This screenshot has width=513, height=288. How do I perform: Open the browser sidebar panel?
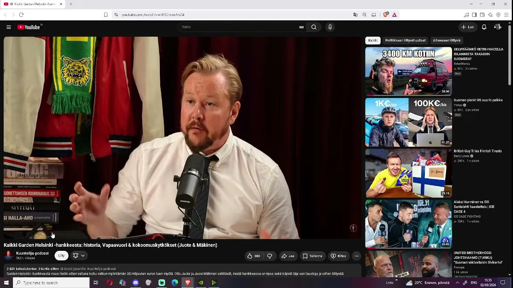coord(474,15)
